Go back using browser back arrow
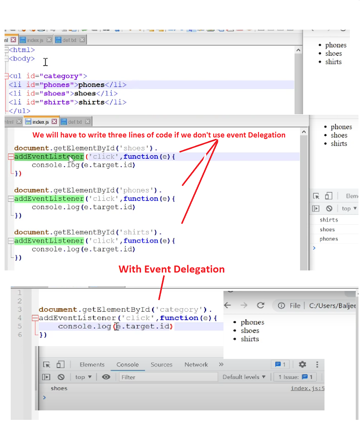The height and width of the screenshot is (441, 360). click(x=228, y=305)
